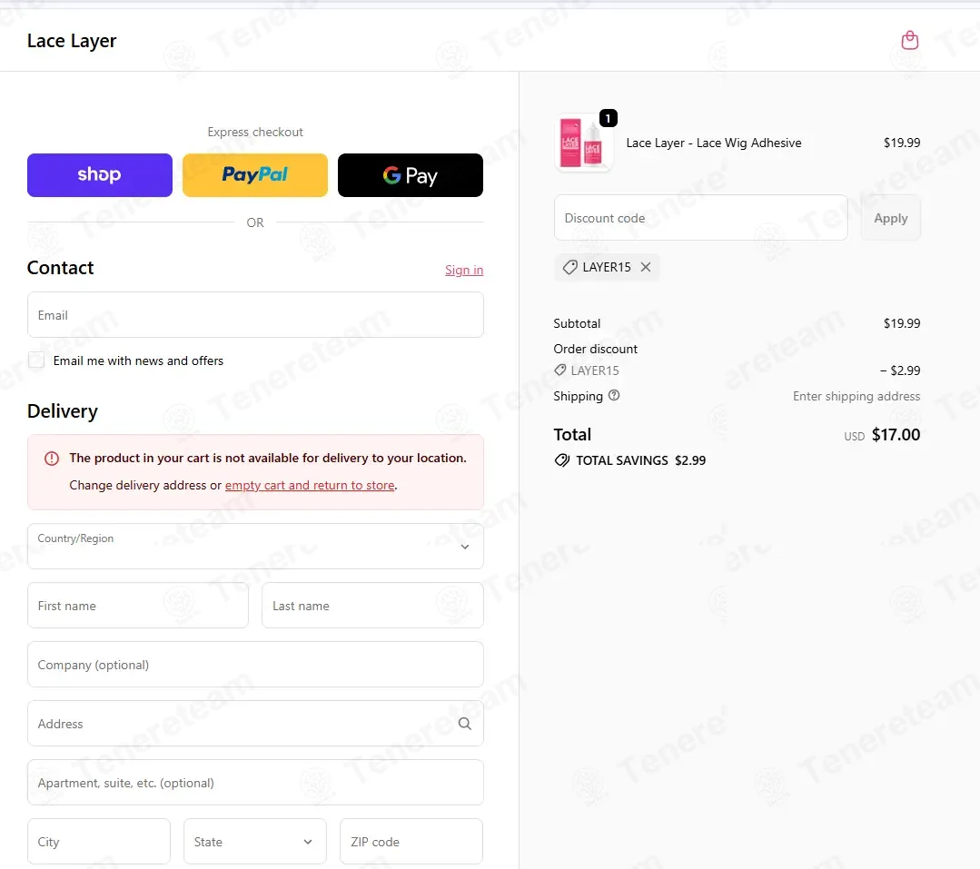Click the tag icon in LAYER15 chip
Viewport: 980px width, 869px height.
click(x=569, y=267)
